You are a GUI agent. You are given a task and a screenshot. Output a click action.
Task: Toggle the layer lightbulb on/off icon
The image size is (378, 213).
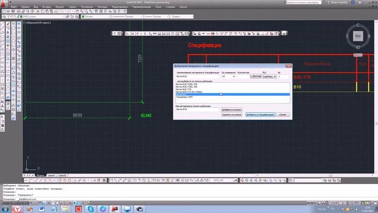9,17
